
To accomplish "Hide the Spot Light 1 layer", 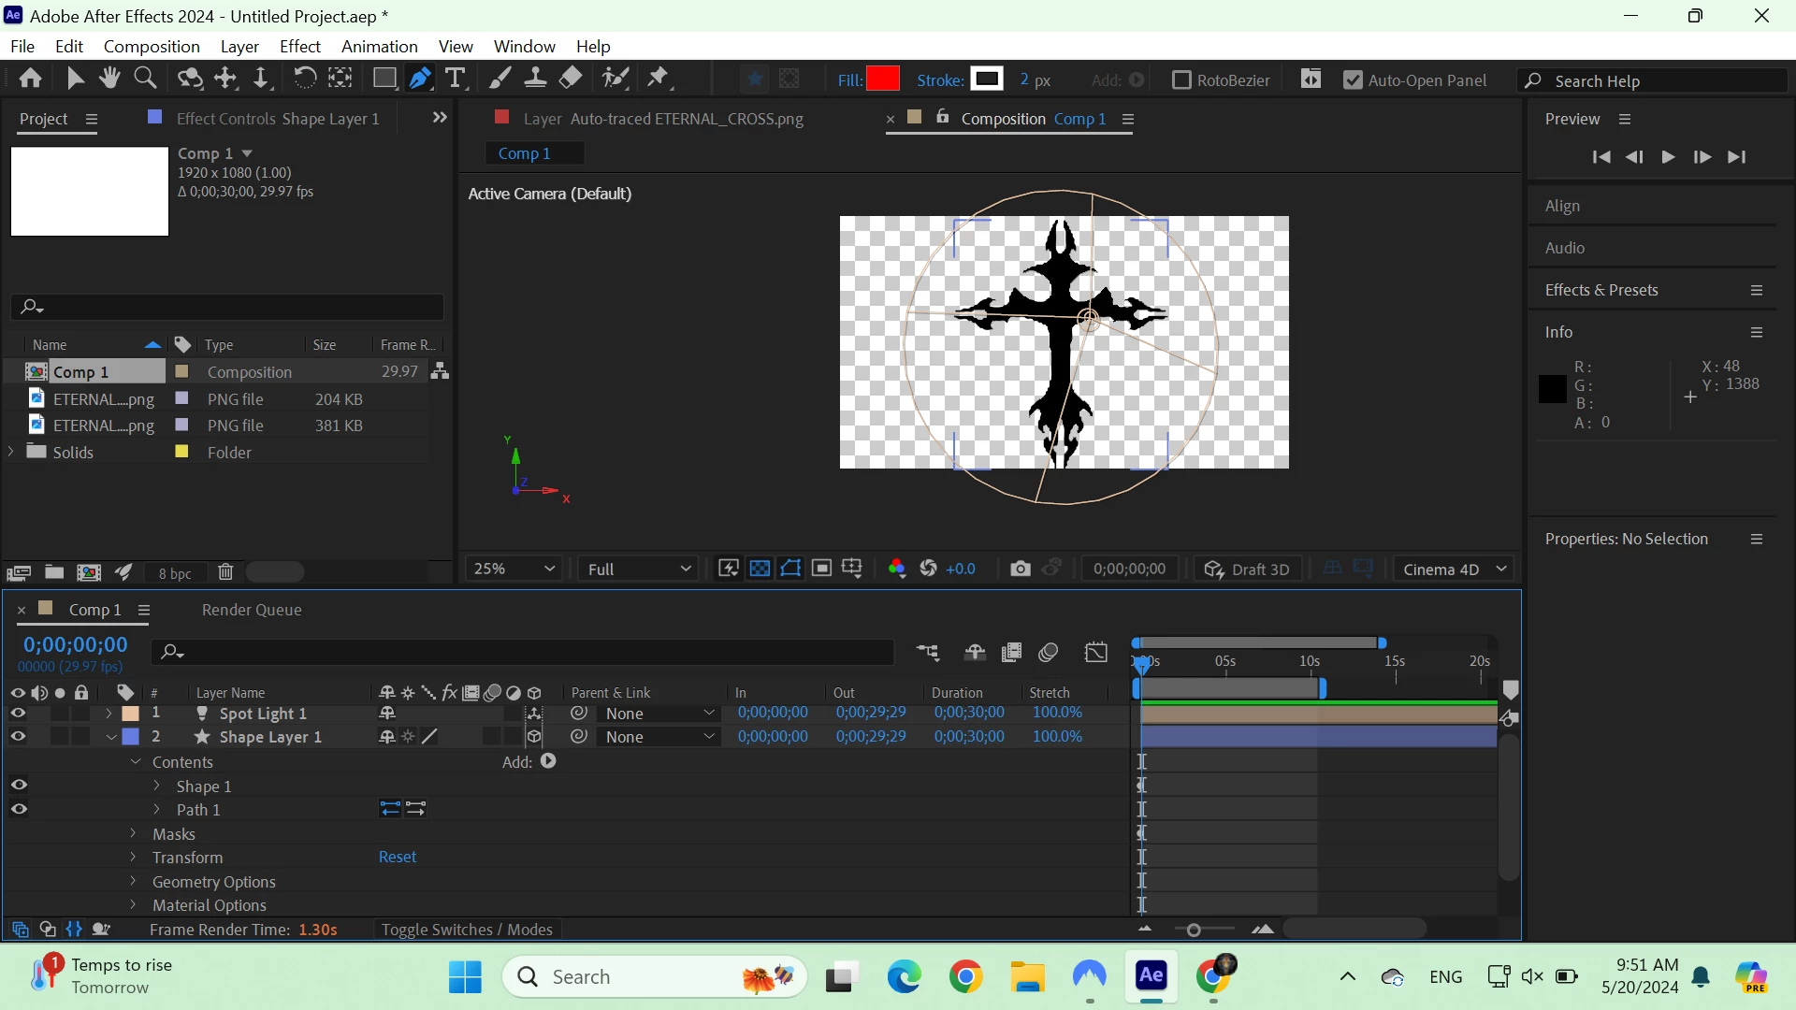I will click(18, 714).
